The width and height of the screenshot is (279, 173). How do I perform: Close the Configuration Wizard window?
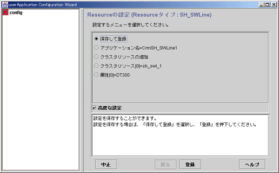274,5
